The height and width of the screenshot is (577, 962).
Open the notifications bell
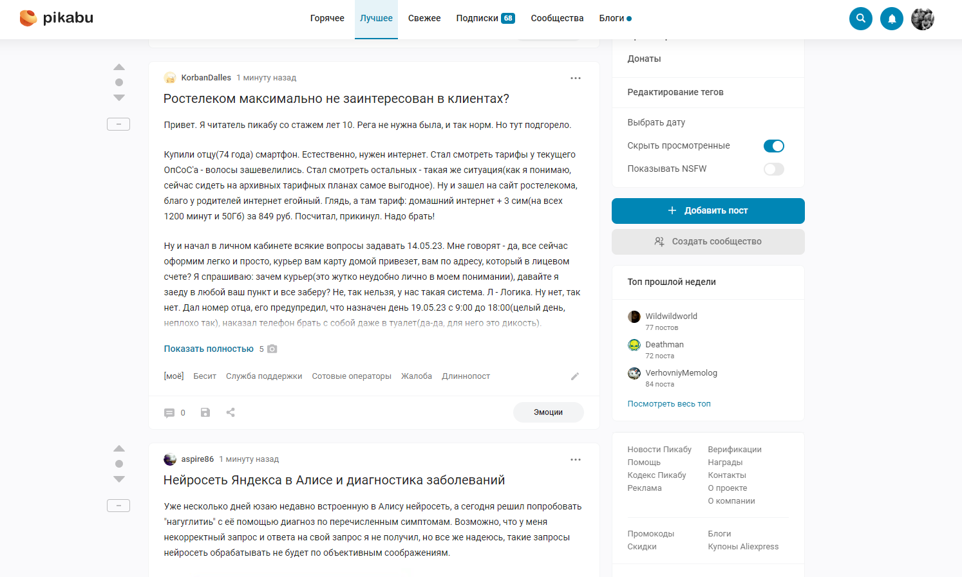892,19
